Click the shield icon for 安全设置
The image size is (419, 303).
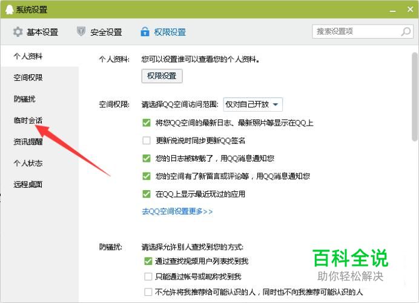point(81,31)
